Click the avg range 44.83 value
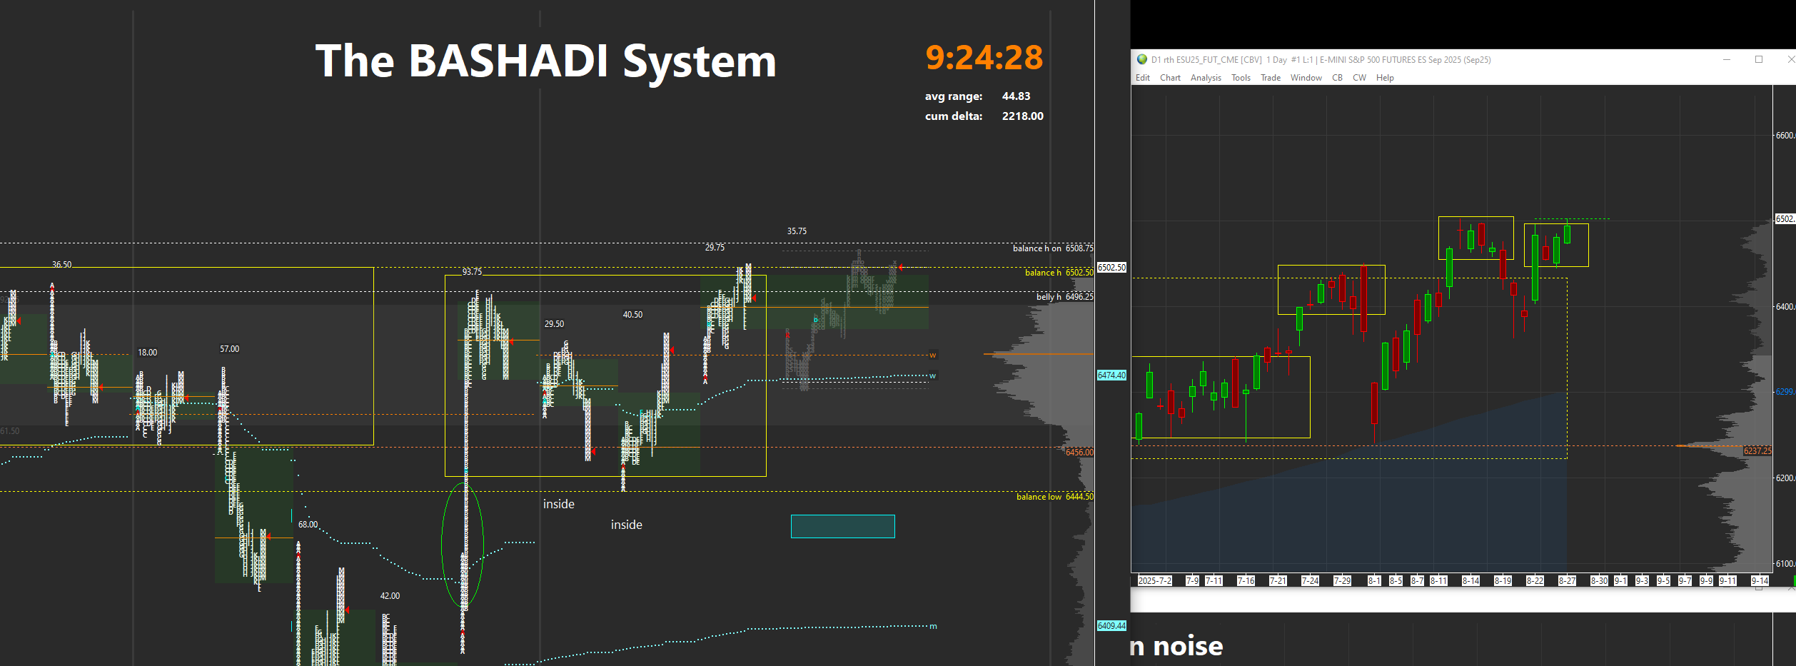This screenshot has height=666, width=1796. pyautogui.click(x=1016, y=96)
